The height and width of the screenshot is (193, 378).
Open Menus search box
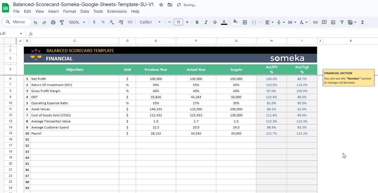pos(16,22)
